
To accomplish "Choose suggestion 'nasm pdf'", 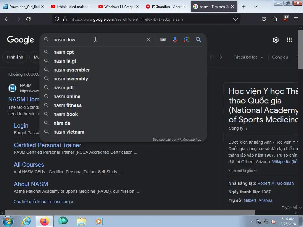I will [123, 87].
